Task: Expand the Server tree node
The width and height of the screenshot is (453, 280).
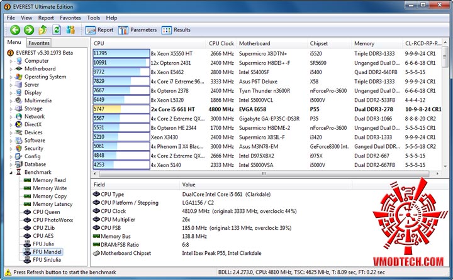Action: pyautogui.click(x=11, y=85)
